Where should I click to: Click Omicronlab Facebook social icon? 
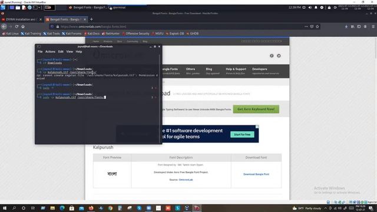pos(272,55)
